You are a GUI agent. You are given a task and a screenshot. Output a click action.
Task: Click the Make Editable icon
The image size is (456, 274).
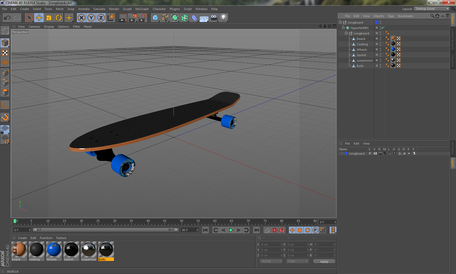pos(5,30)
